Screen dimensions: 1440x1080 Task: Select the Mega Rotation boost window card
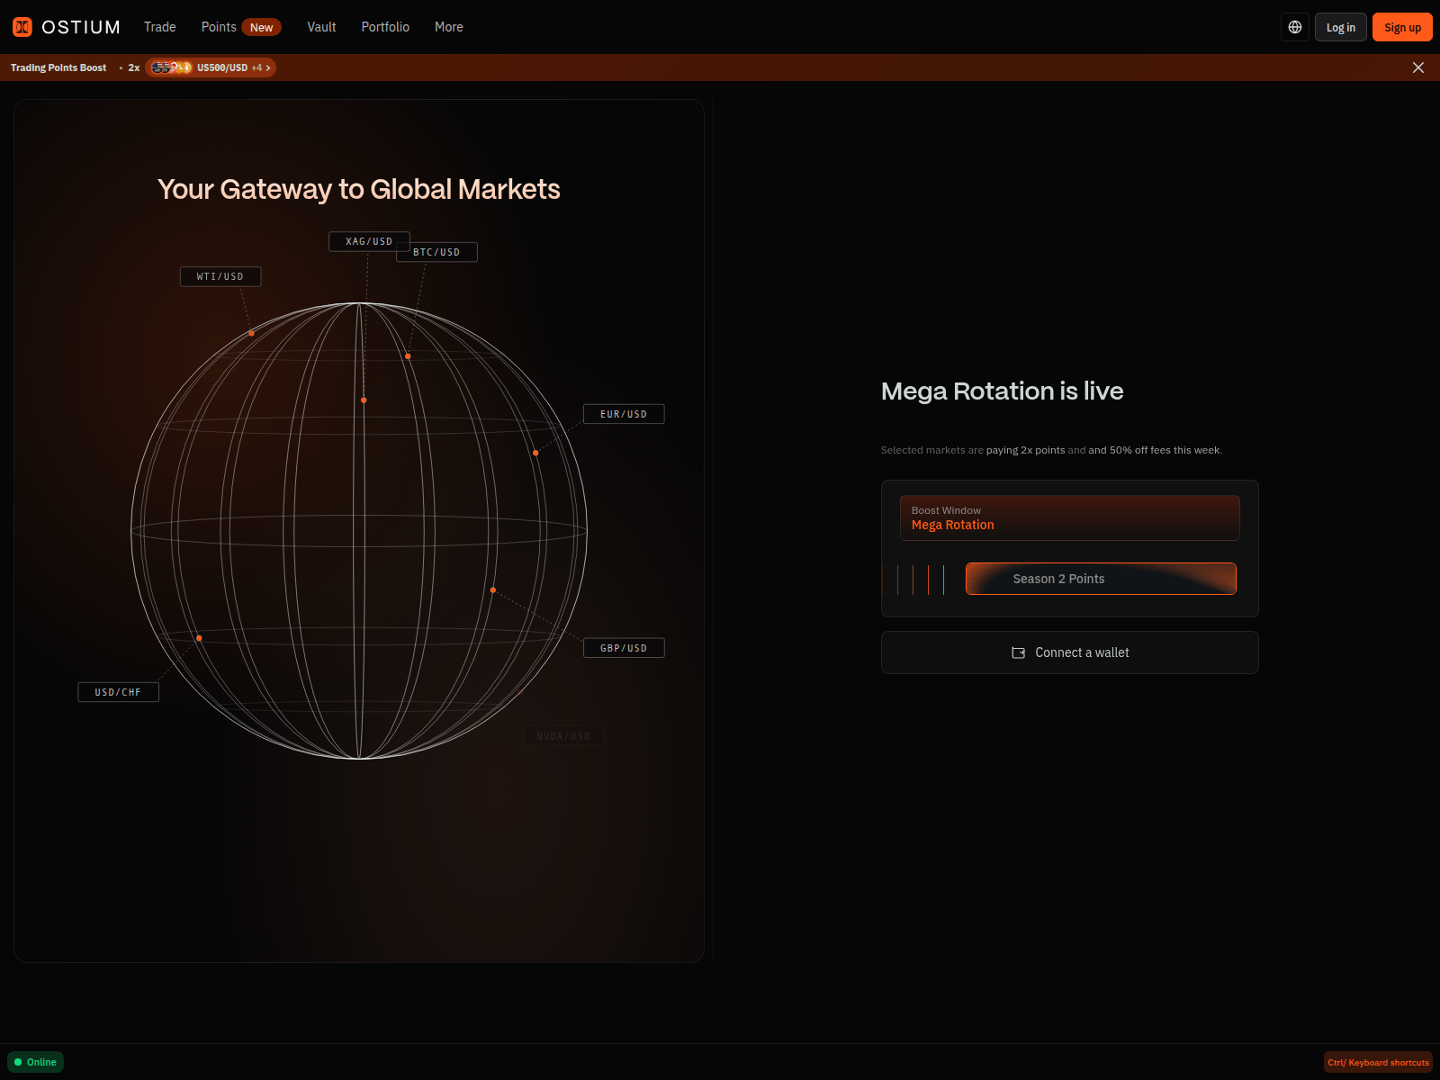tap(1069, 517)
